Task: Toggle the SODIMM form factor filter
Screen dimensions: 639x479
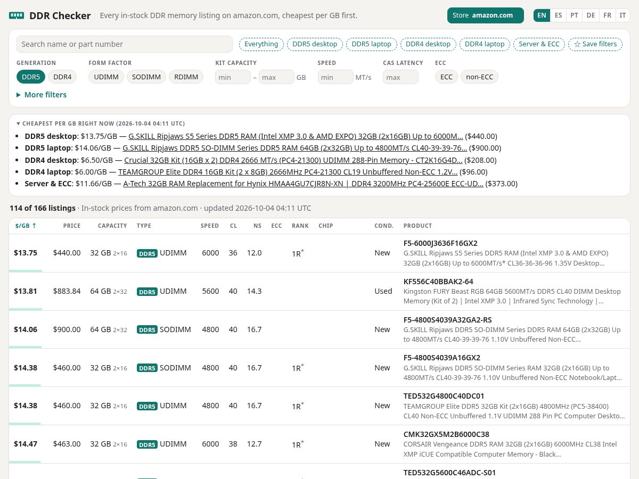Action: (x=146, y=77)
